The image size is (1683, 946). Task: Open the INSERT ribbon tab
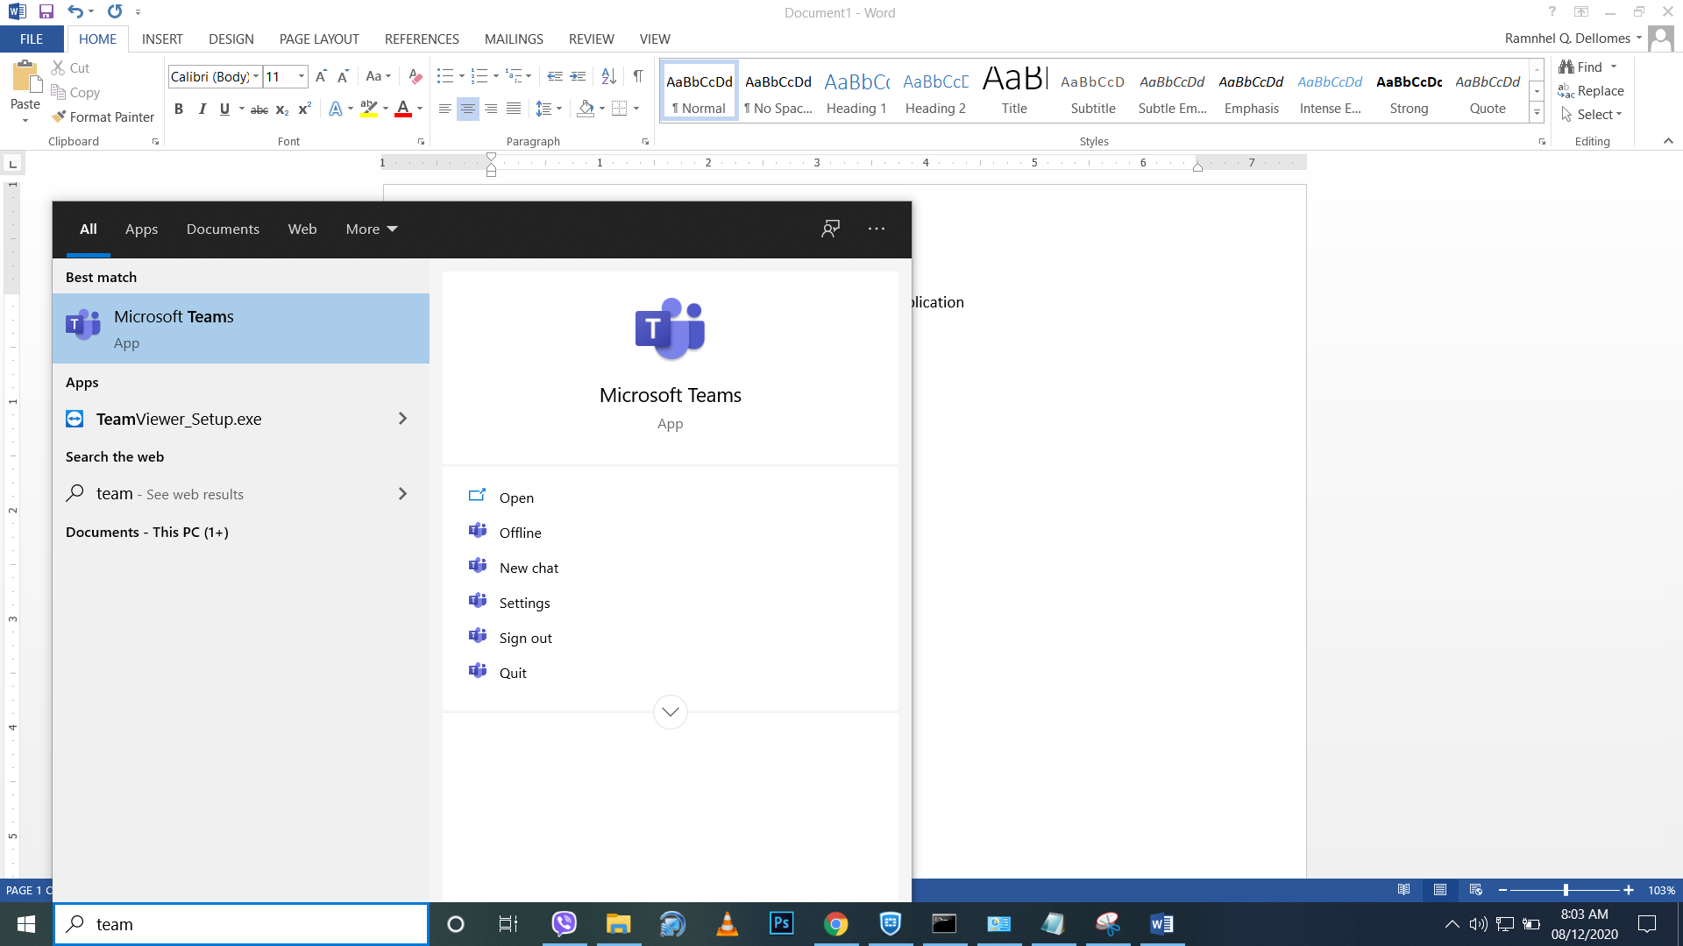[162, 39]
